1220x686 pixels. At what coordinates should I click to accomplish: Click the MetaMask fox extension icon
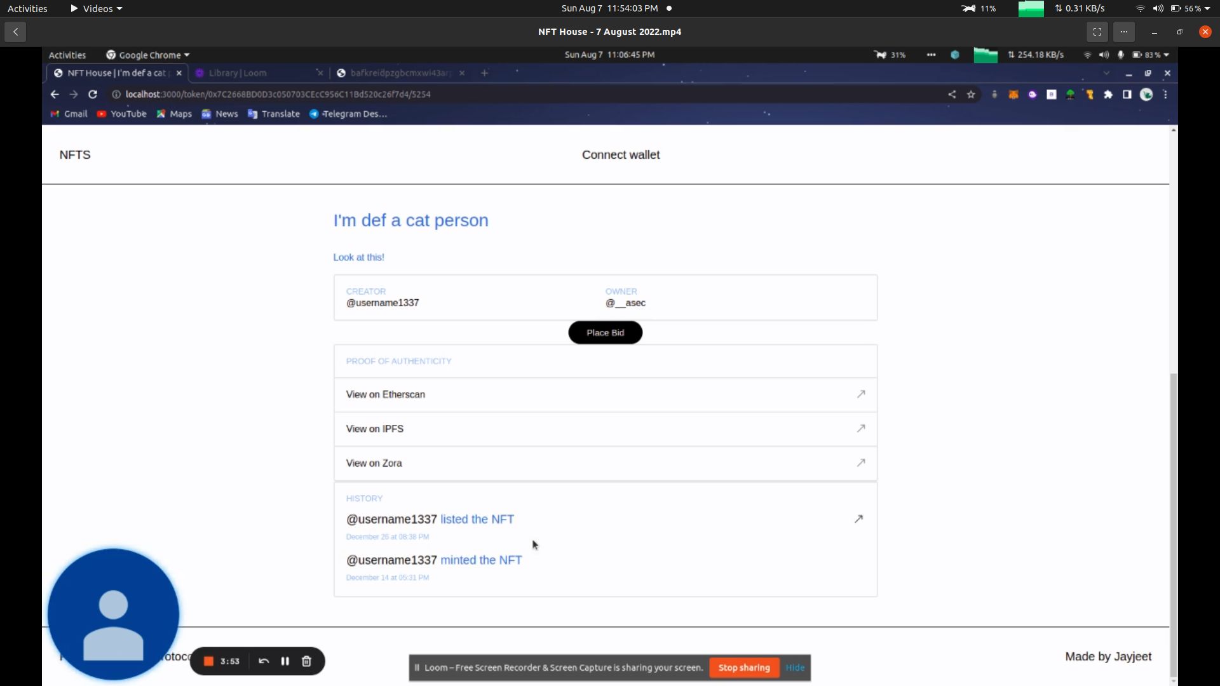(x=1014, y=94)
